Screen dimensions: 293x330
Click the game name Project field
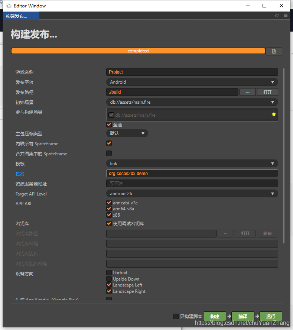[192, 72]
